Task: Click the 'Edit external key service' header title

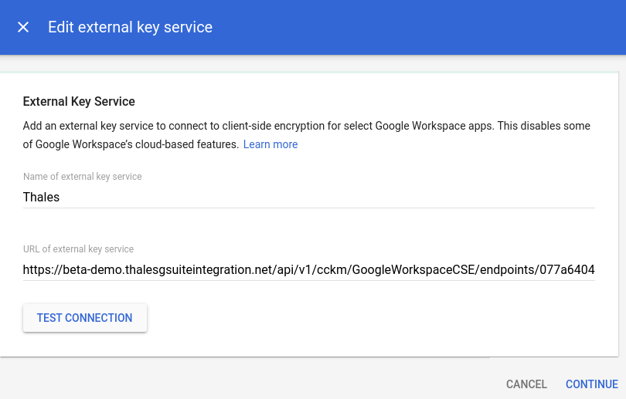Action: (x=130, y=27)
